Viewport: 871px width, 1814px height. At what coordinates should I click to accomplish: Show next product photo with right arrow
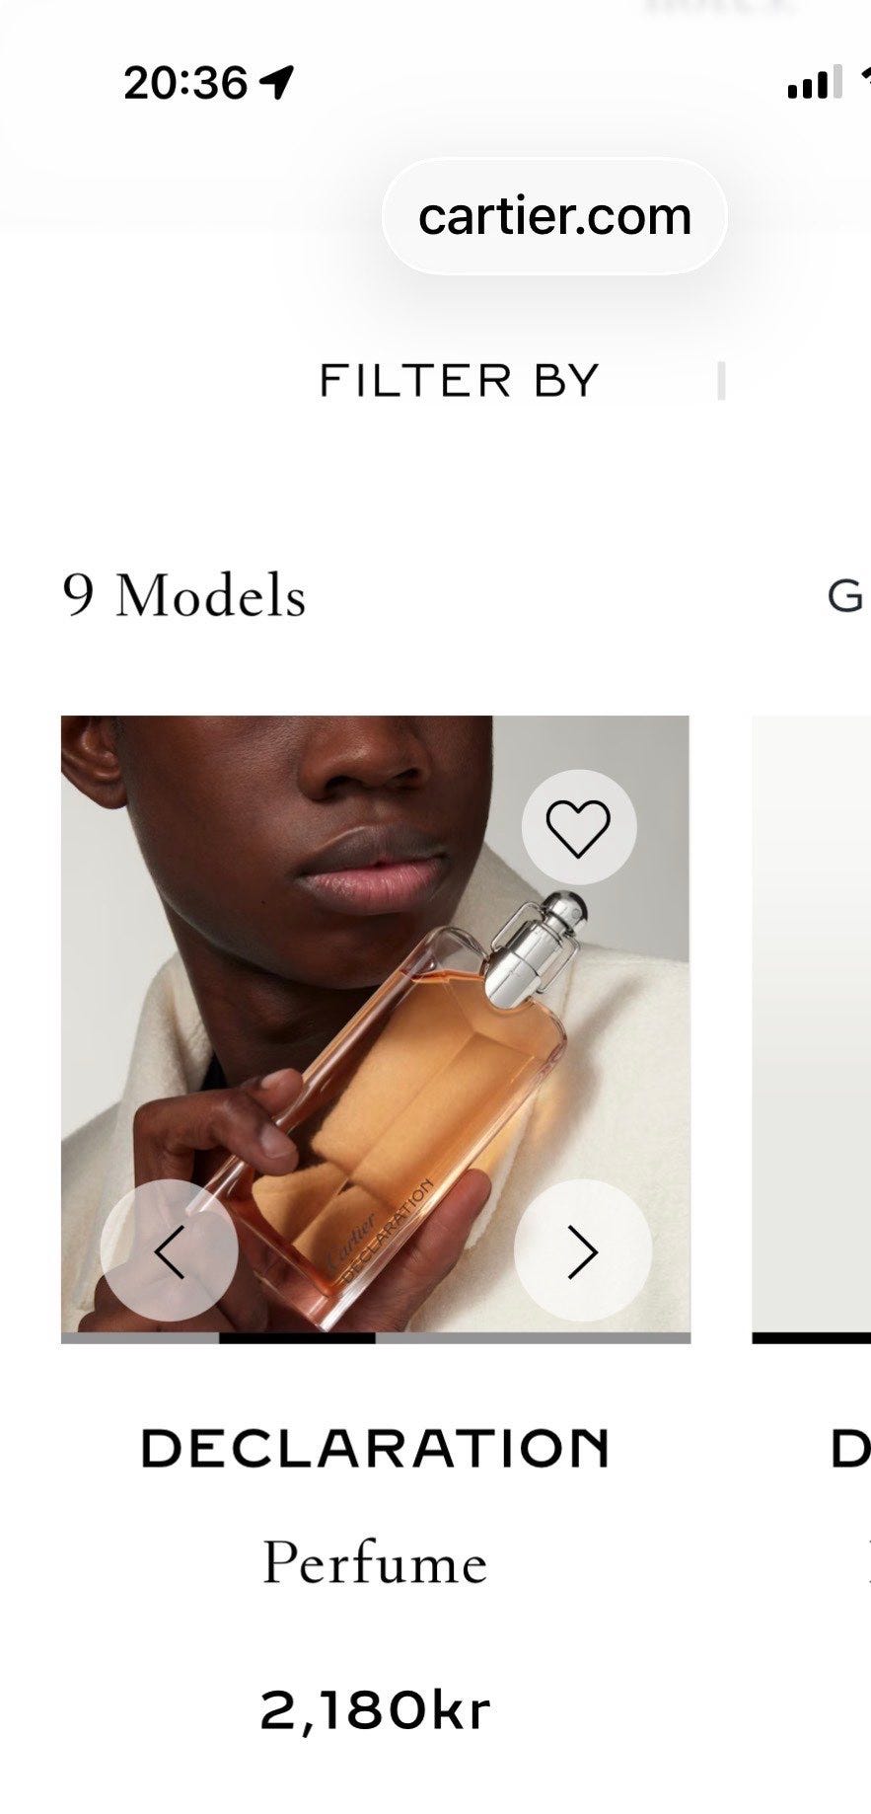coord(583,1250)
